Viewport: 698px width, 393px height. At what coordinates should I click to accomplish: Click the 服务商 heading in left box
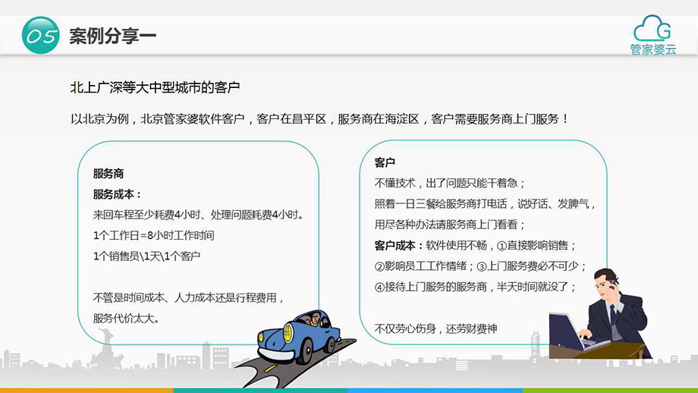[108, 174]
